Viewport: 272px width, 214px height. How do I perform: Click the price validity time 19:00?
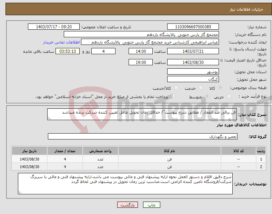coord(141,62)
